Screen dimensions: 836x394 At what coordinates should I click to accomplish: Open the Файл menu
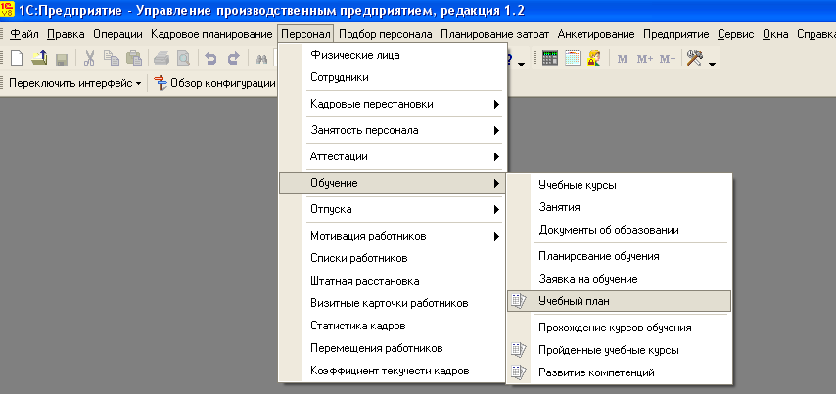tap(24, 34)
